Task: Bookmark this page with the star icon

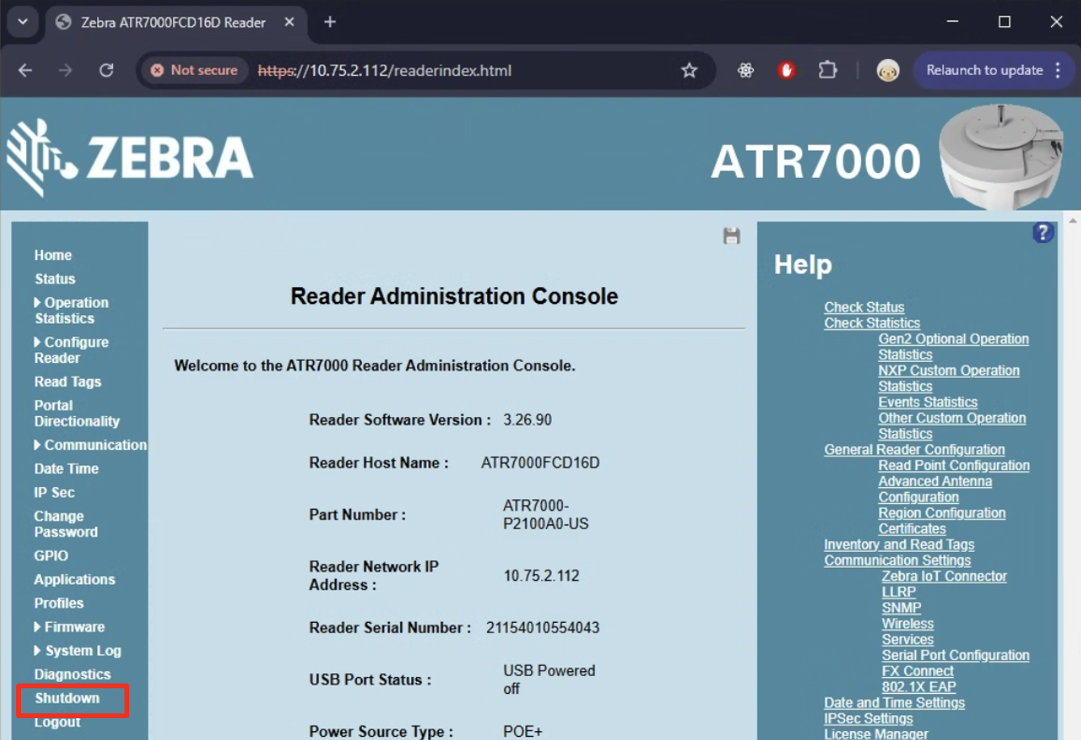Action: (x=689, y=70)
